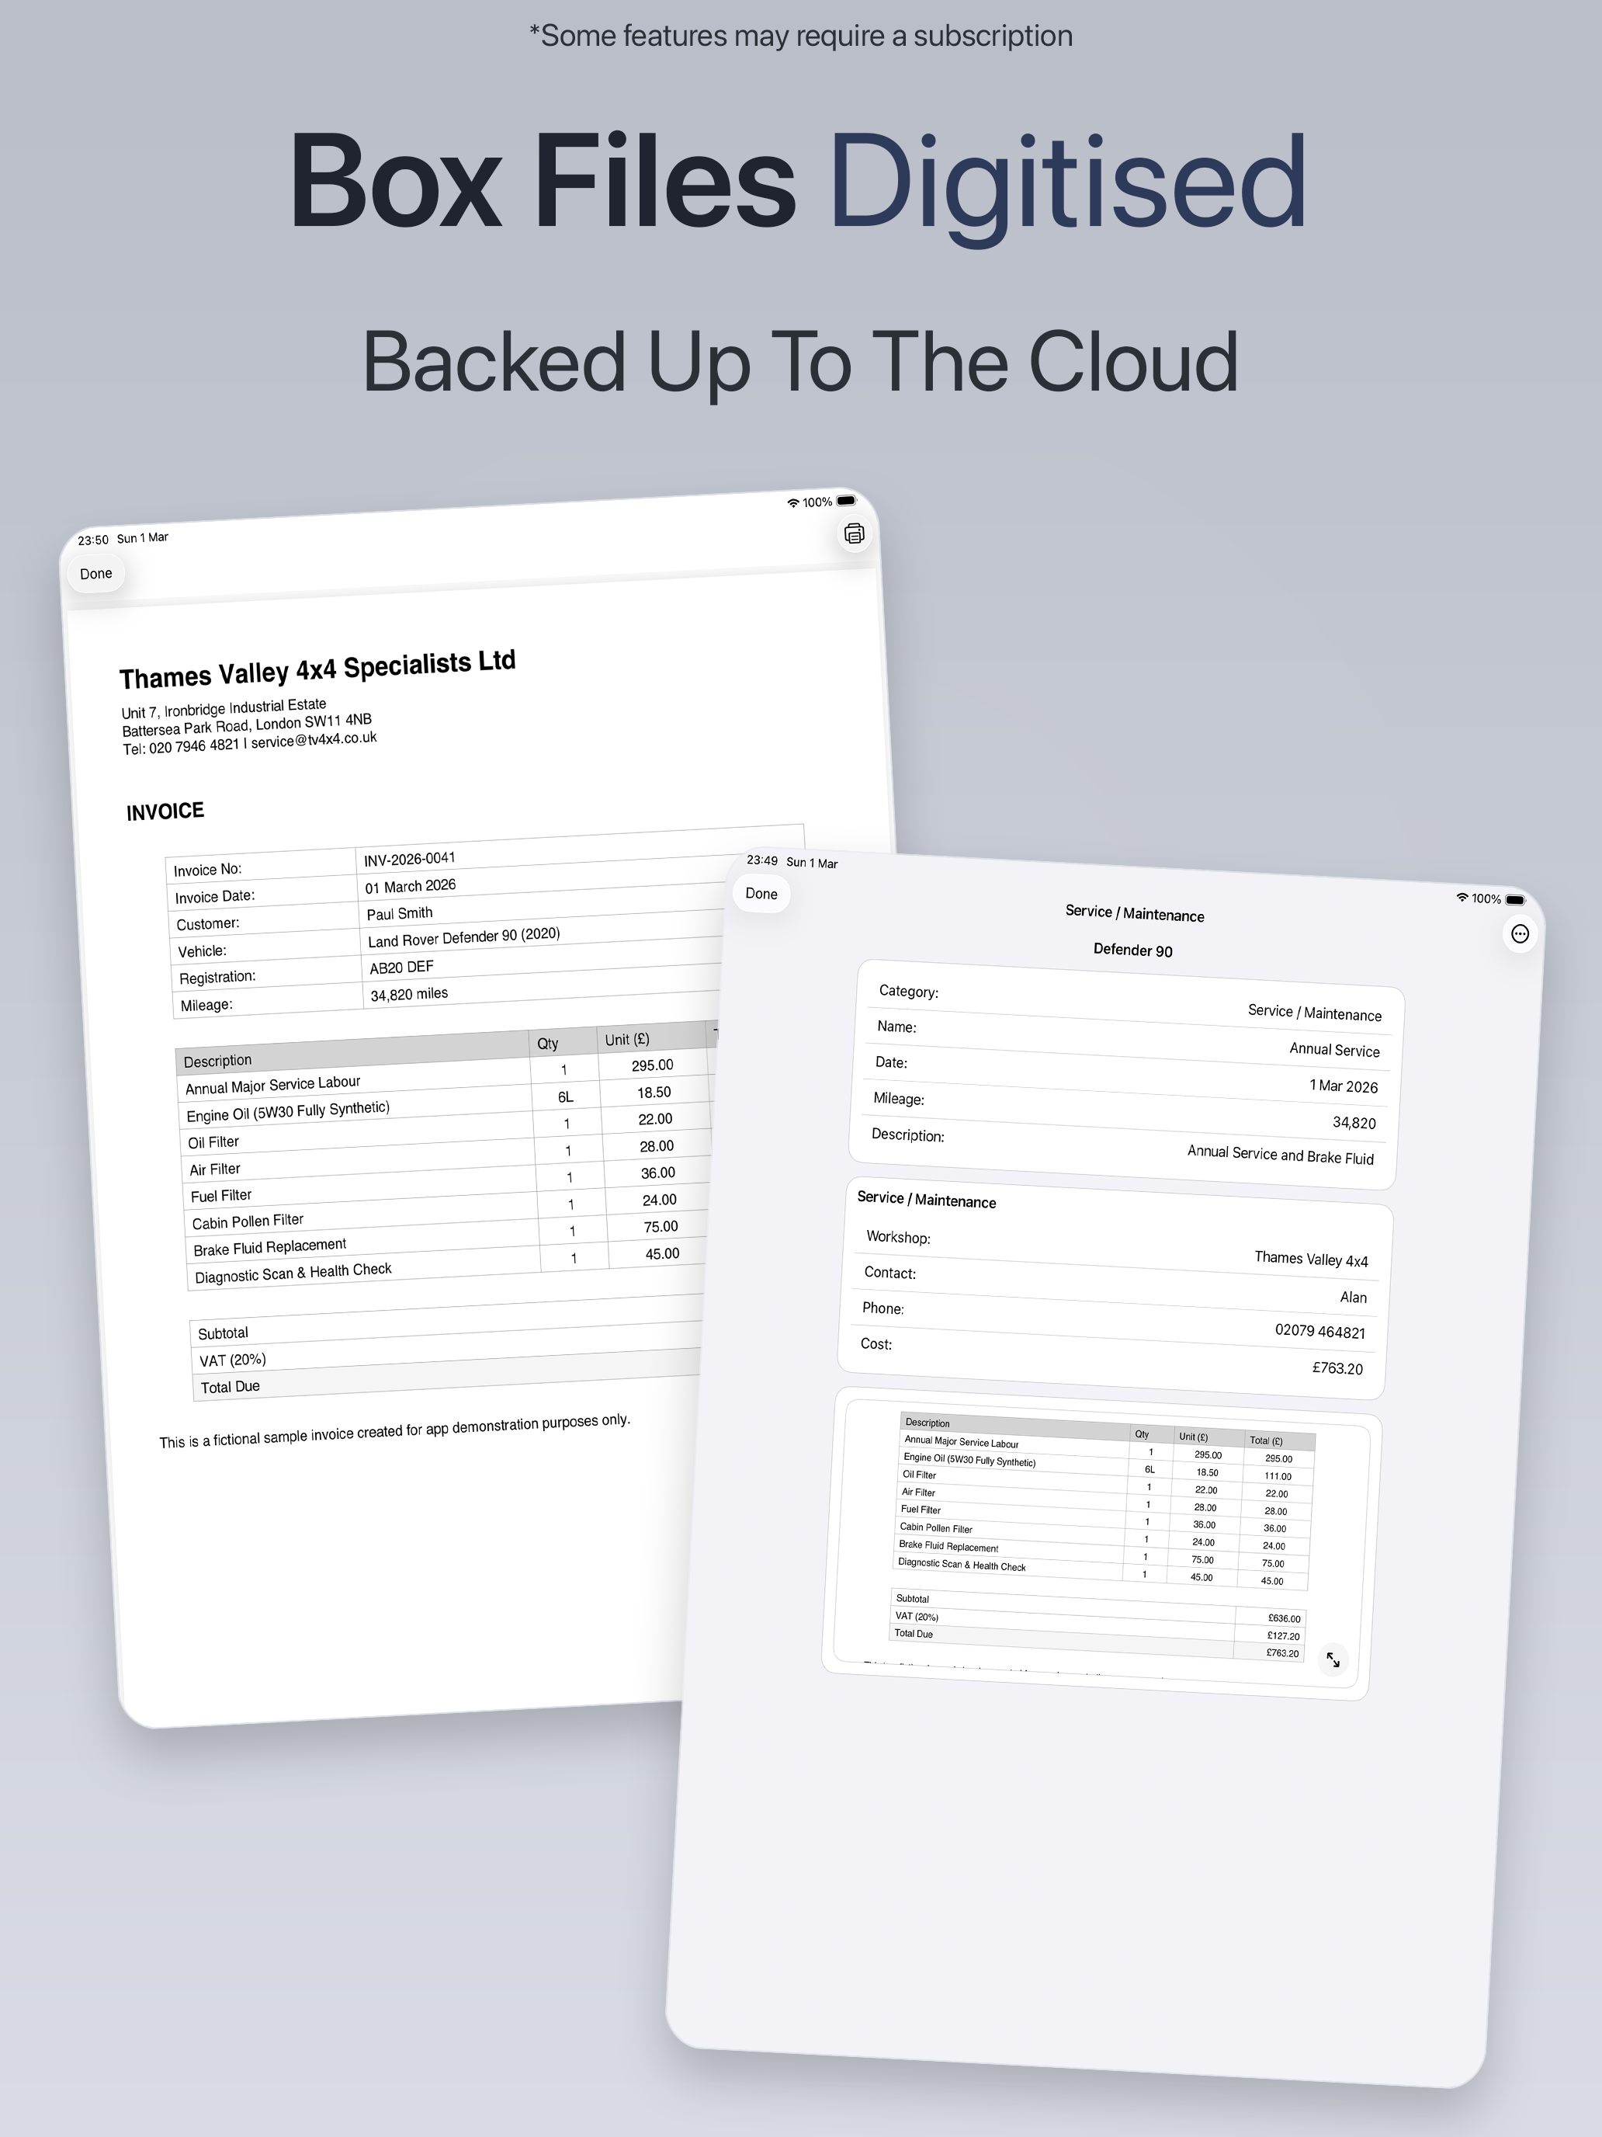Tap the Wi-Fi icon on the invoice iPad

point(792,503)
